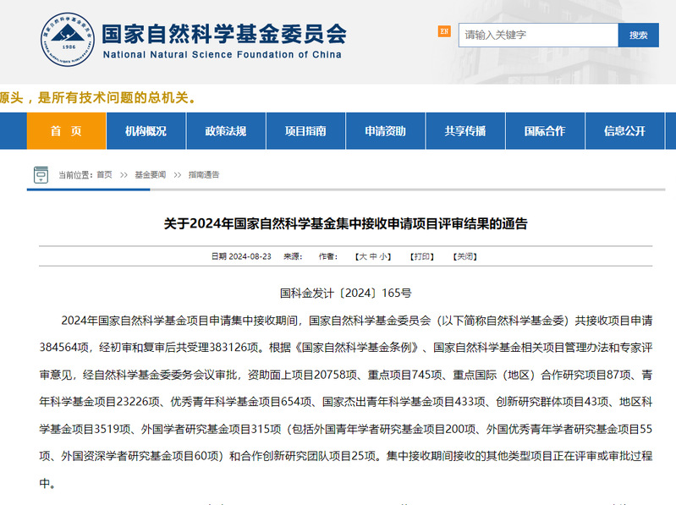Open the 信息公开 menu item

[x=624, y=131]
